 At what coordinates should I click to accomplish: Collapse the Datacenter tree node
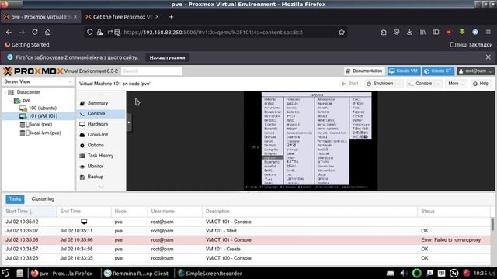pos(5,92)
